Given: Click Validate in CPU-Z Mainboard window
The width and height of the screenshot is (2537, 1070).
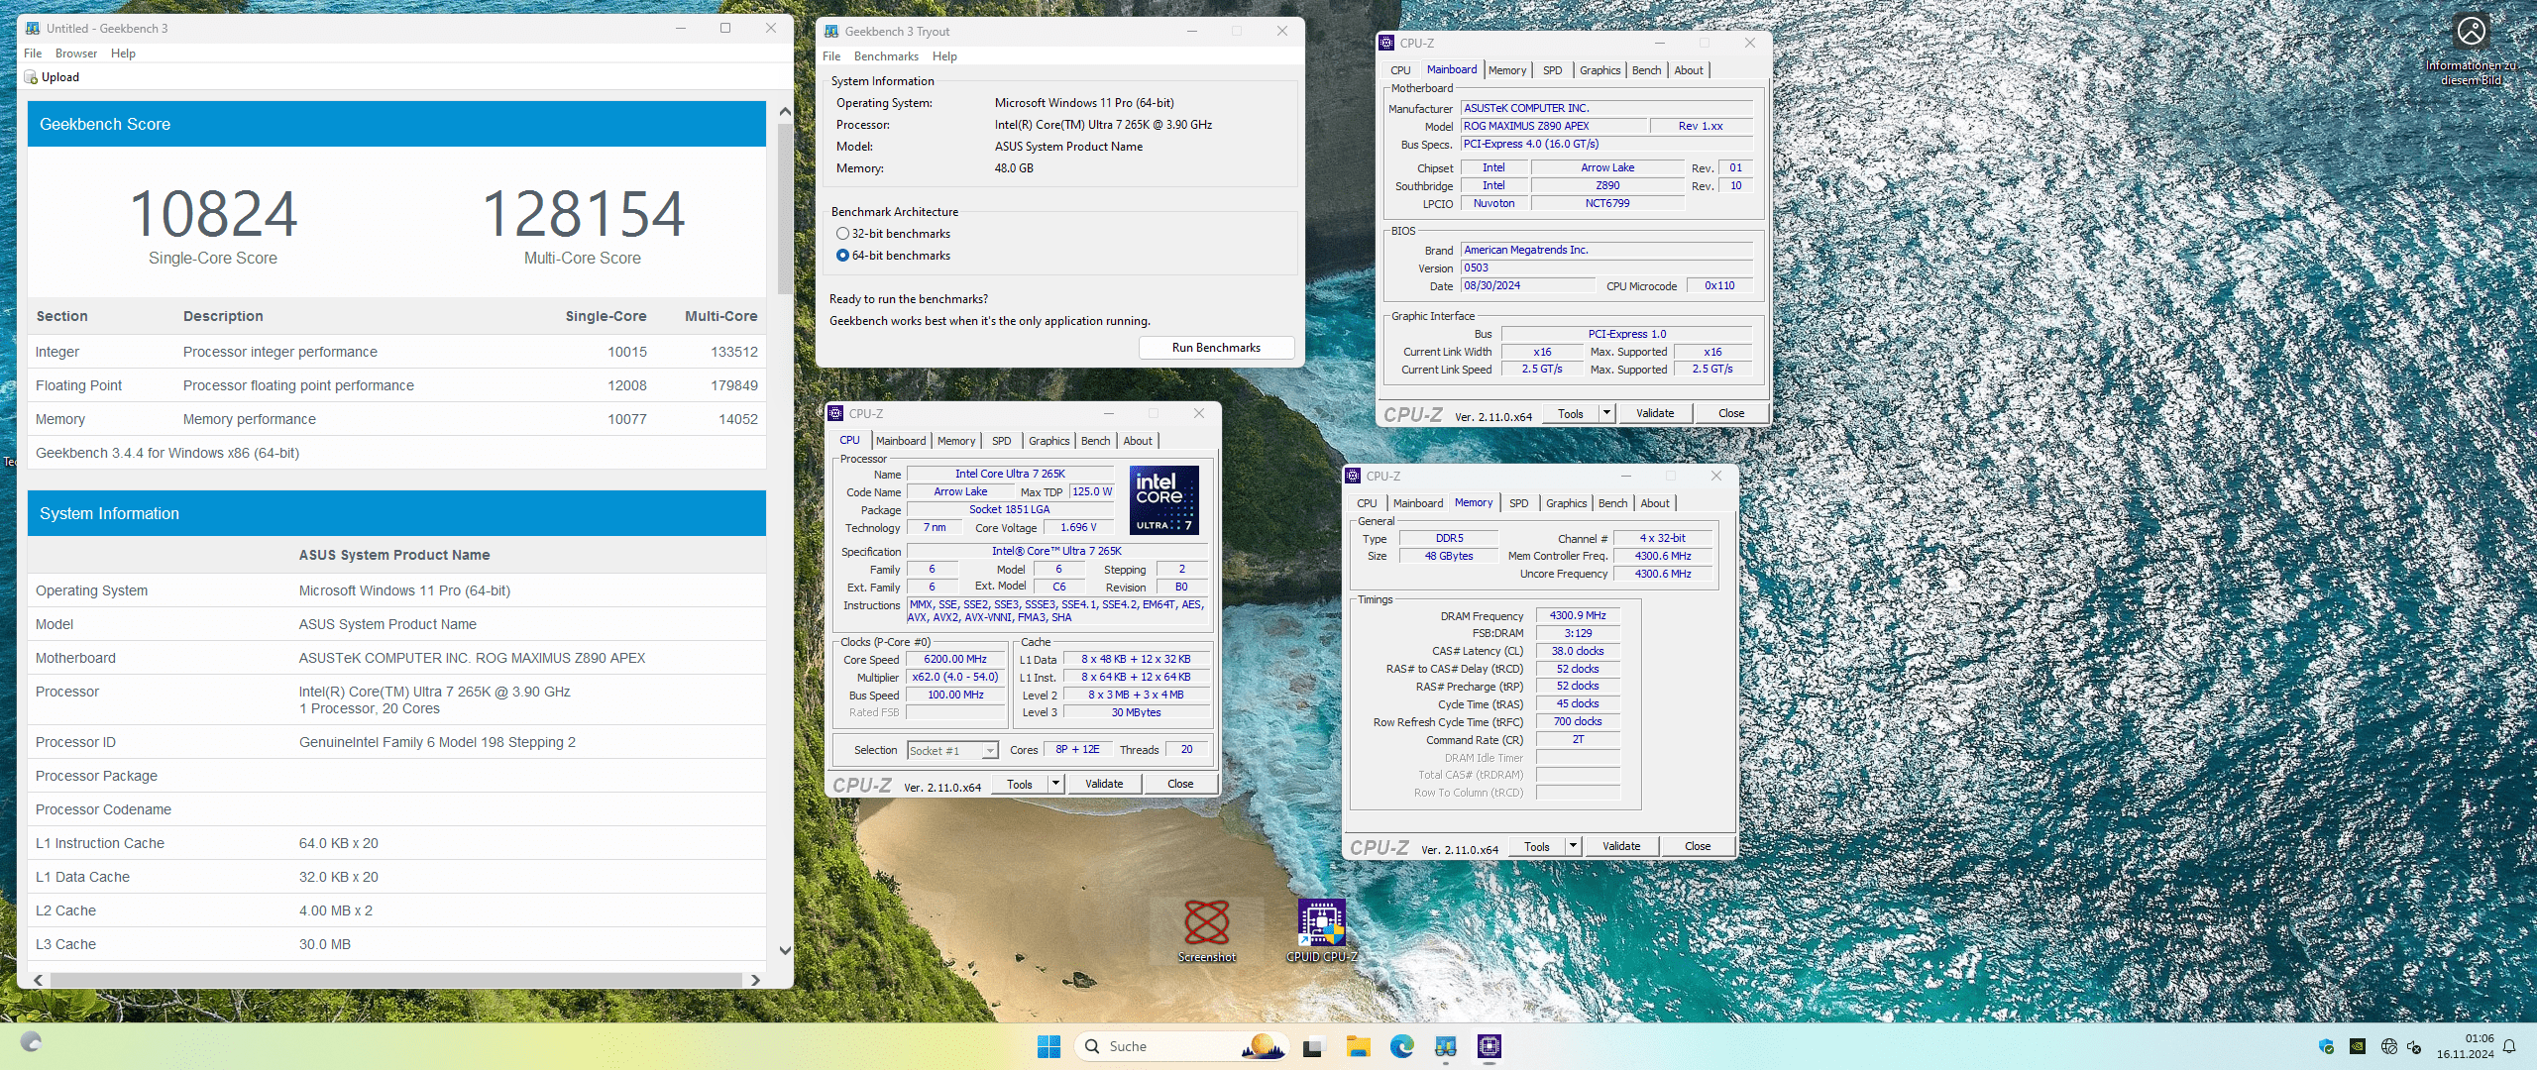Looking at the screenshot, I should point(1655,413).
